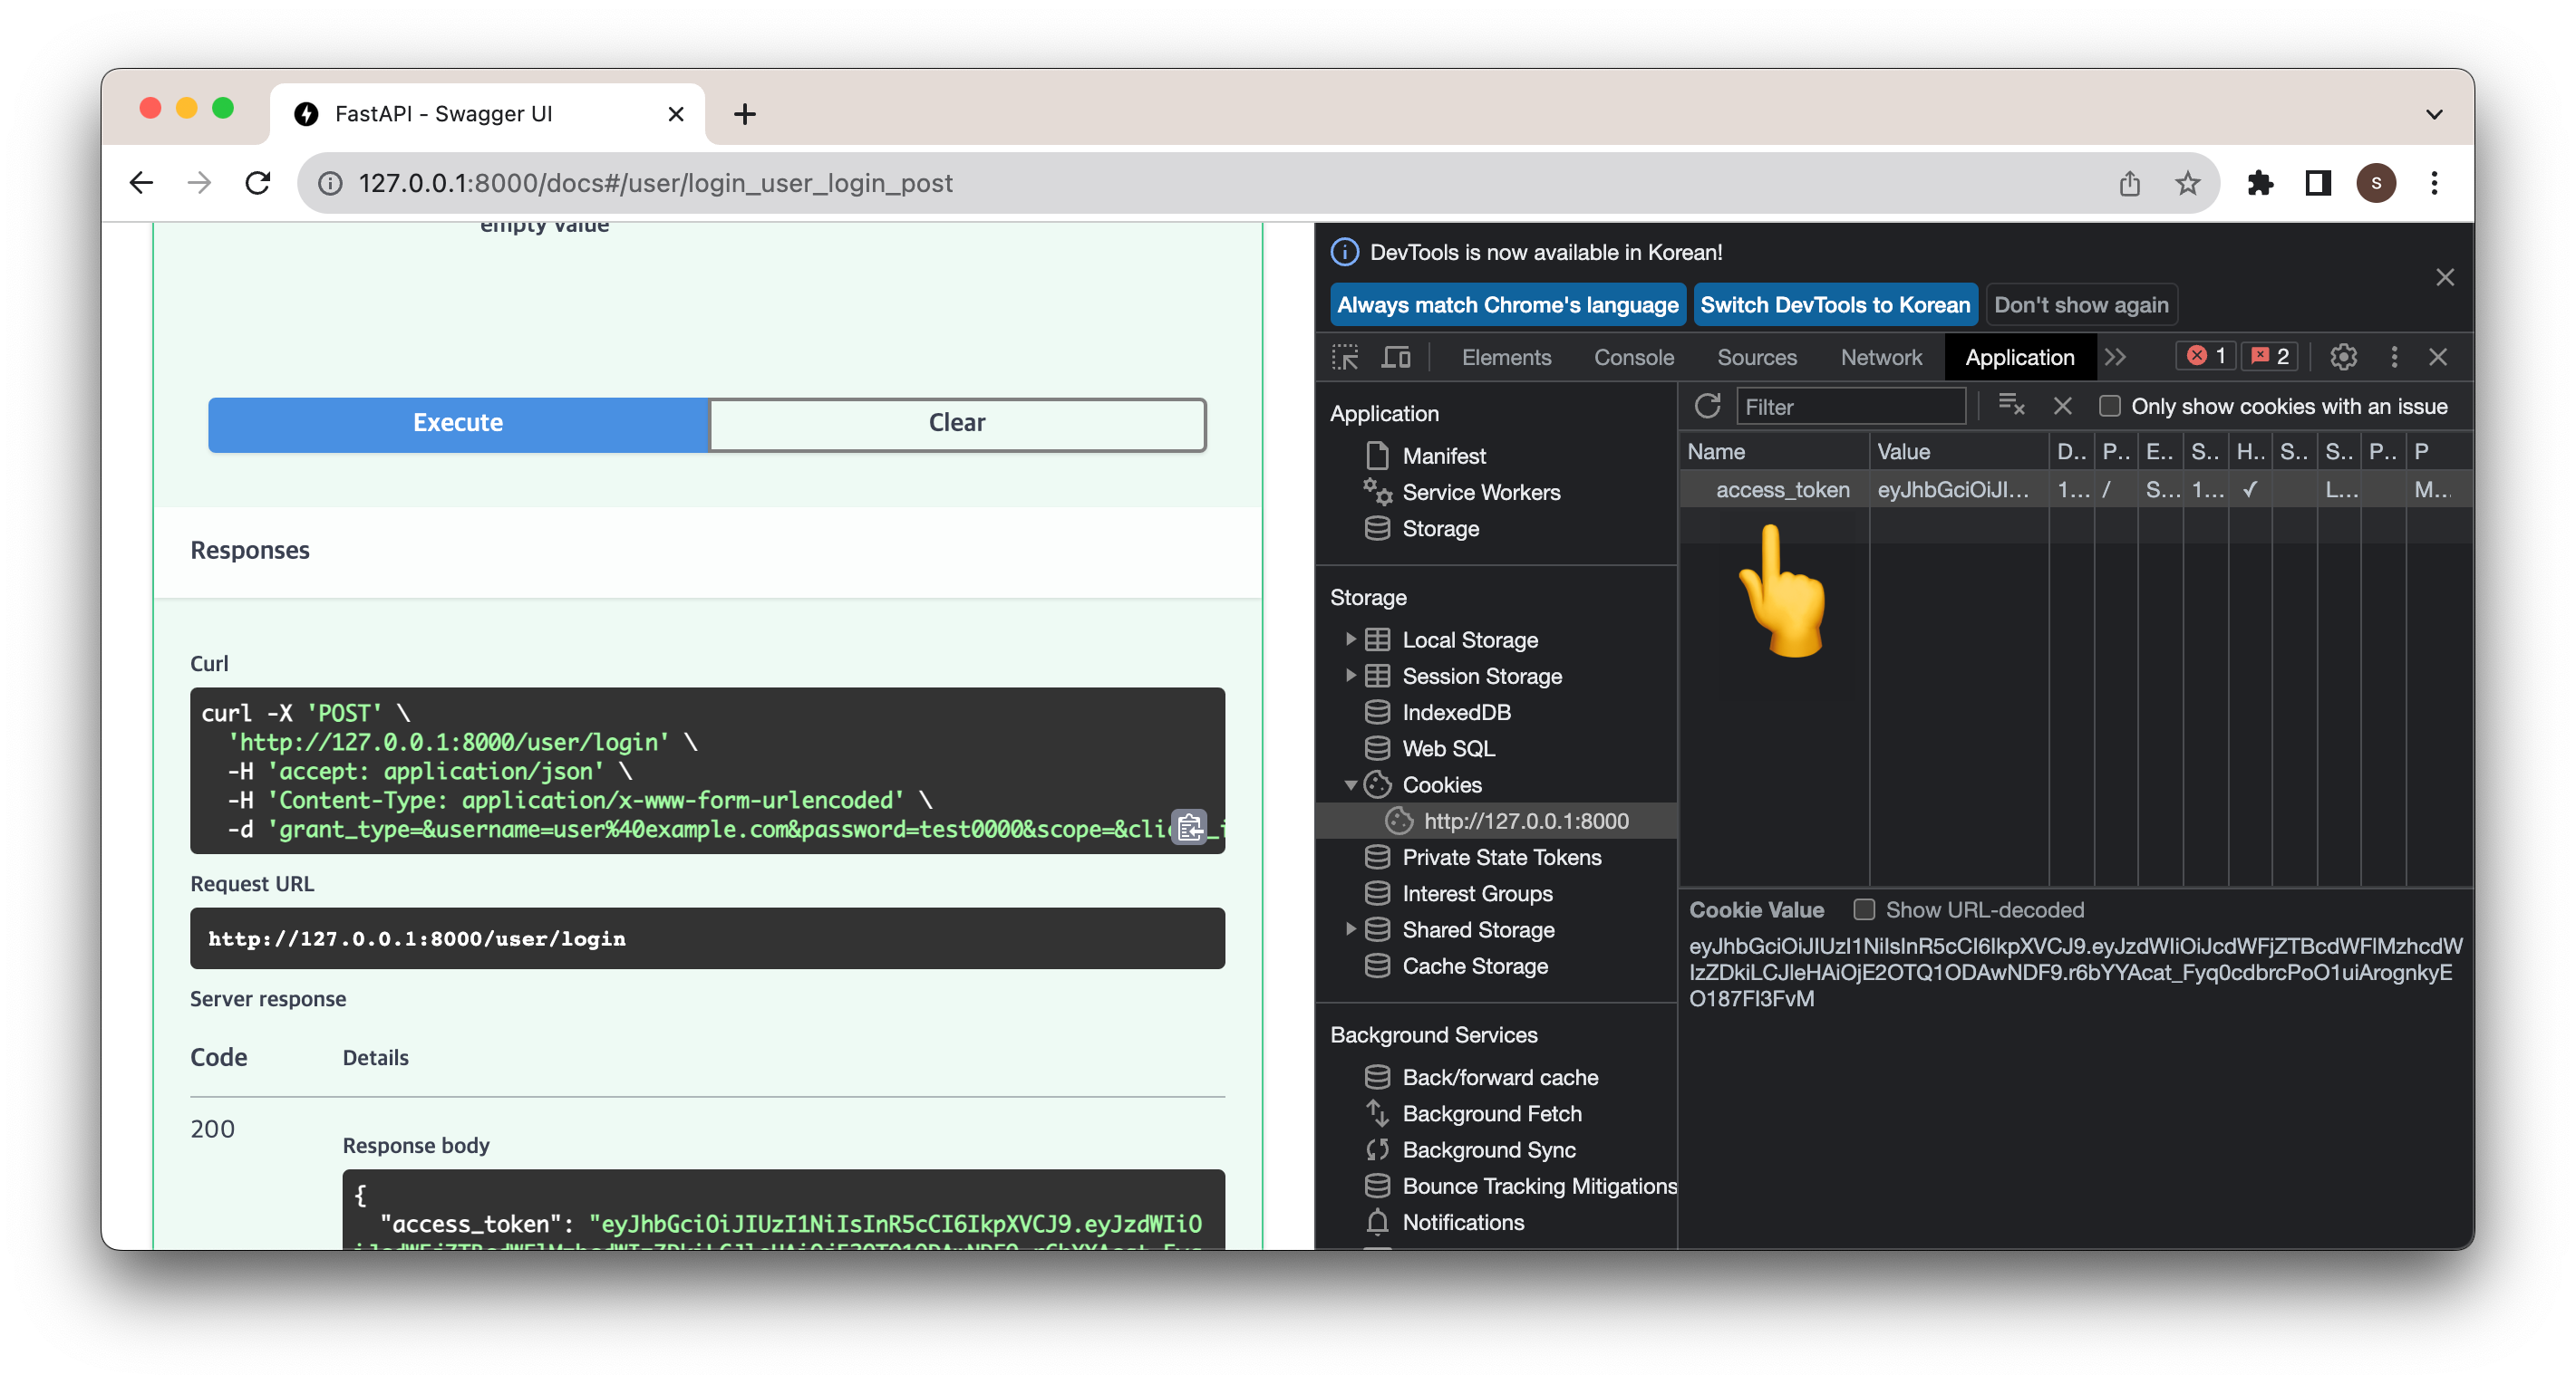Reload the page in the browser
The width and height of the screenshot is (2576, 1384).
click(258, 183)
